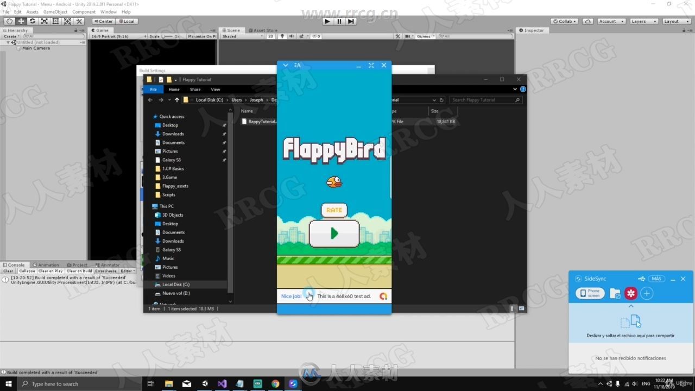
Task: Switch to the Animation tab
Action: pyautogui.click(x=46, y=265)
